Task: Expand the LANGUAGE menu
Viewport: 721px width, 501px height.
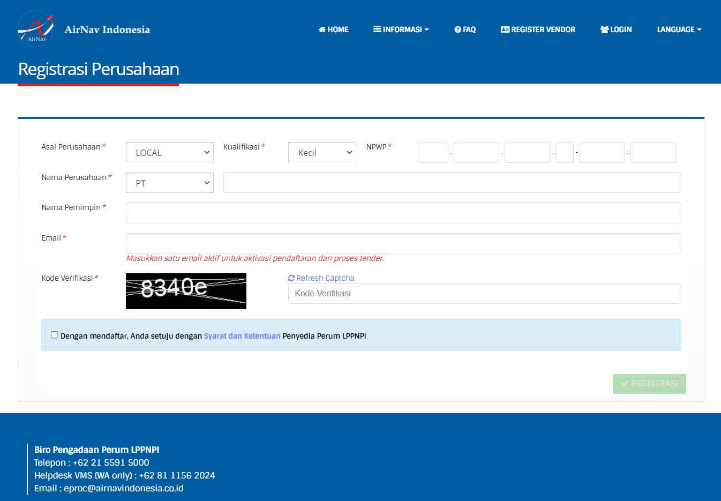Action: (679, 29)
